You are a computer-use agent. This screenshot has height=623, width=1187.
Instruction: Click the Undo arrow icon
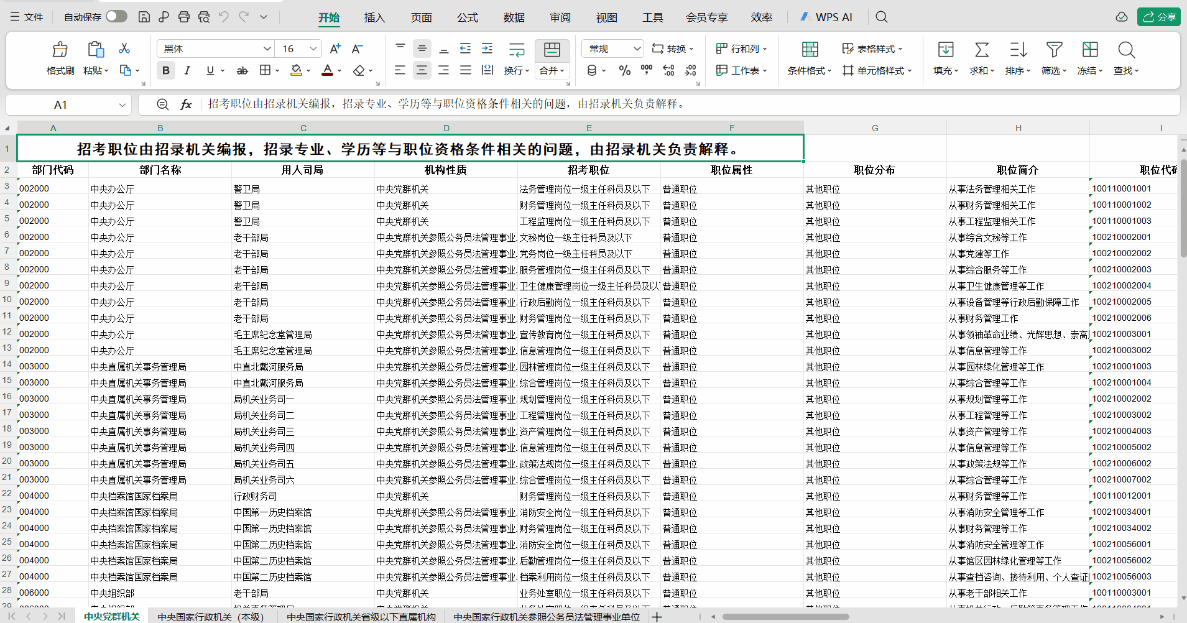[x=224, y=17]
